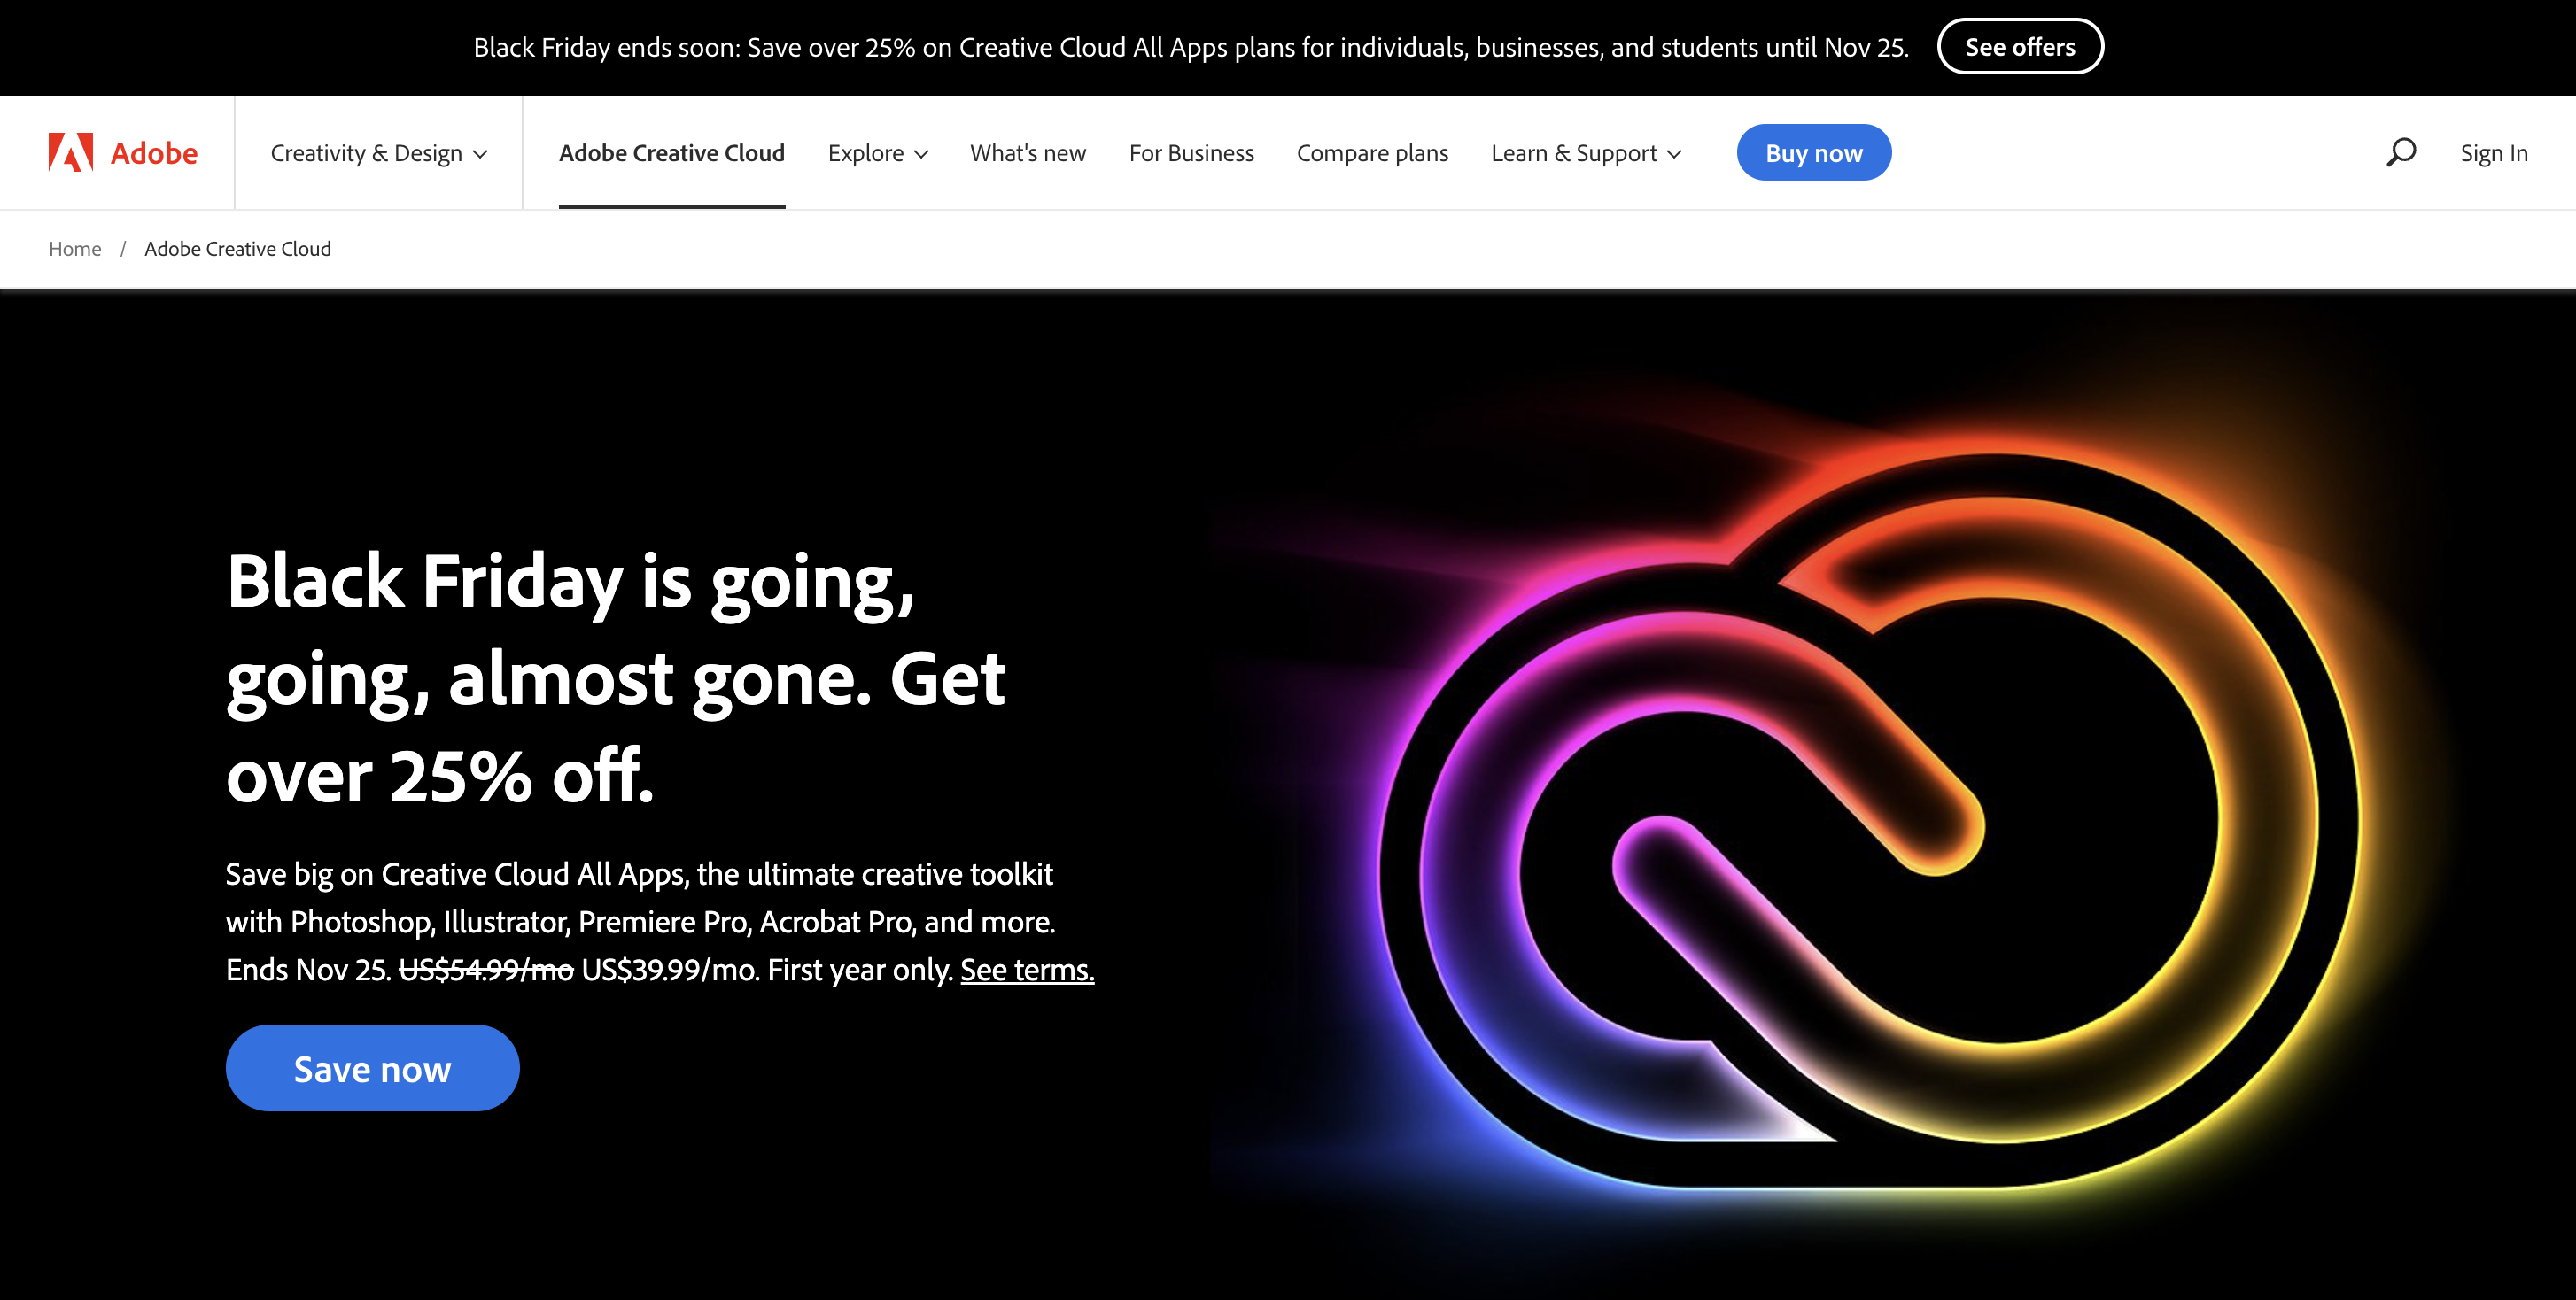Open the Learn & Support dropdown
The width and height of the screenshot is (2576, 1300).
(1586, 153)
